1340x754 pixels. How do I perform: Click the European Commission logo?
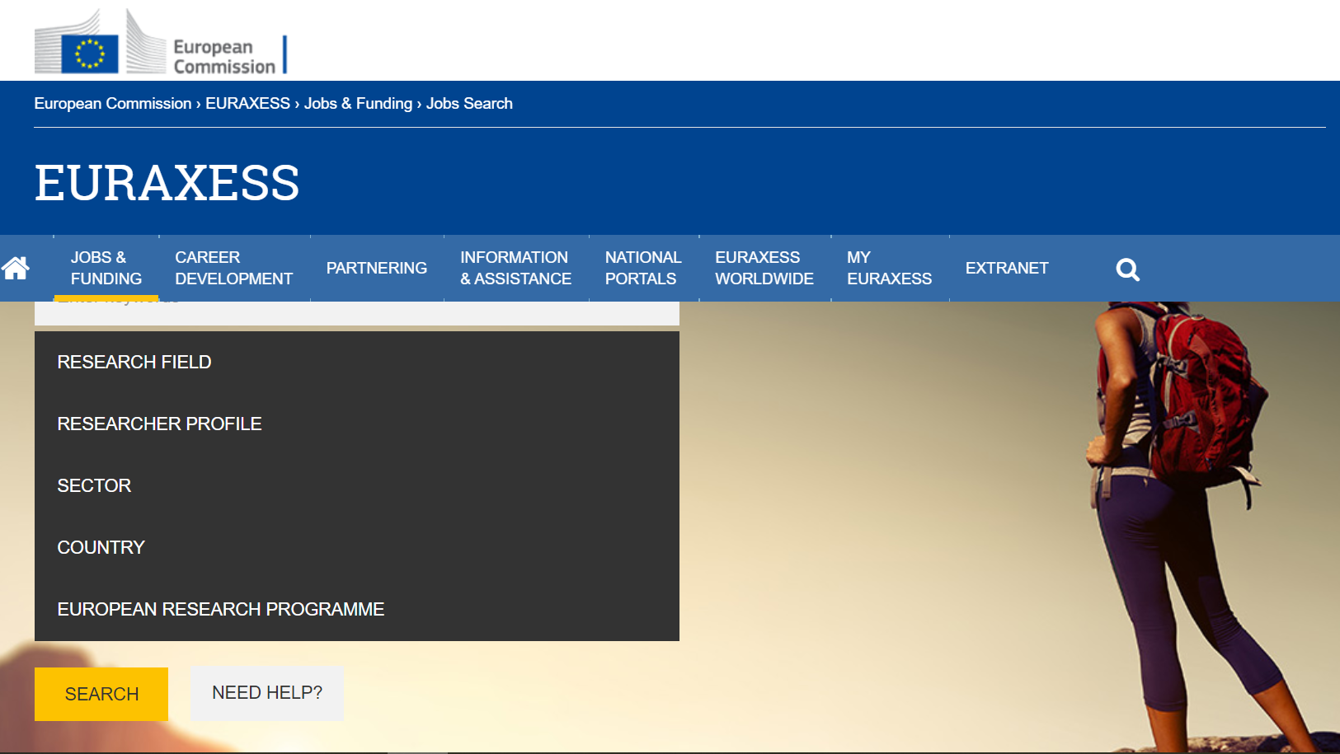[161, 41]
